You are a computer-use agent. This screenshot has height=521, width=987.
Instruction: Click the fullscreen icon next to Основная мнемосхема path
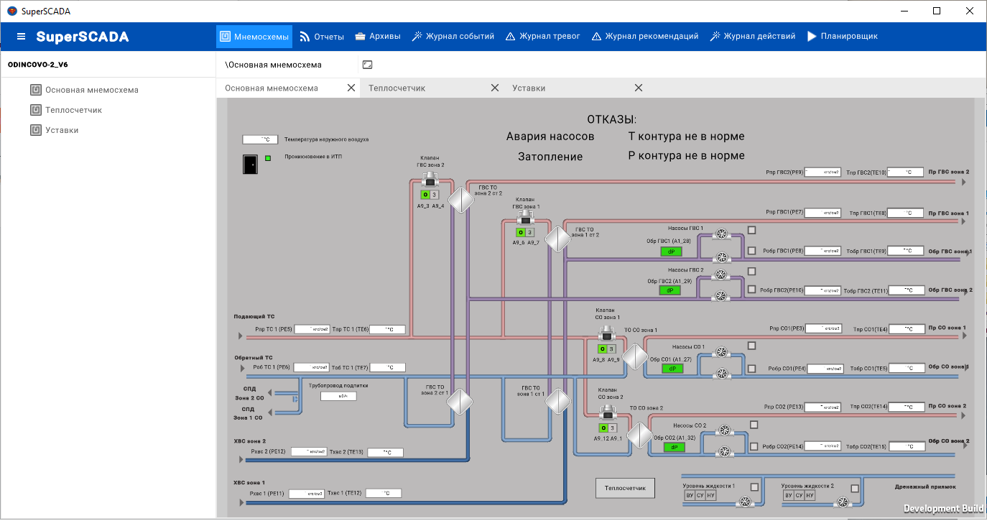coord(368,65)
